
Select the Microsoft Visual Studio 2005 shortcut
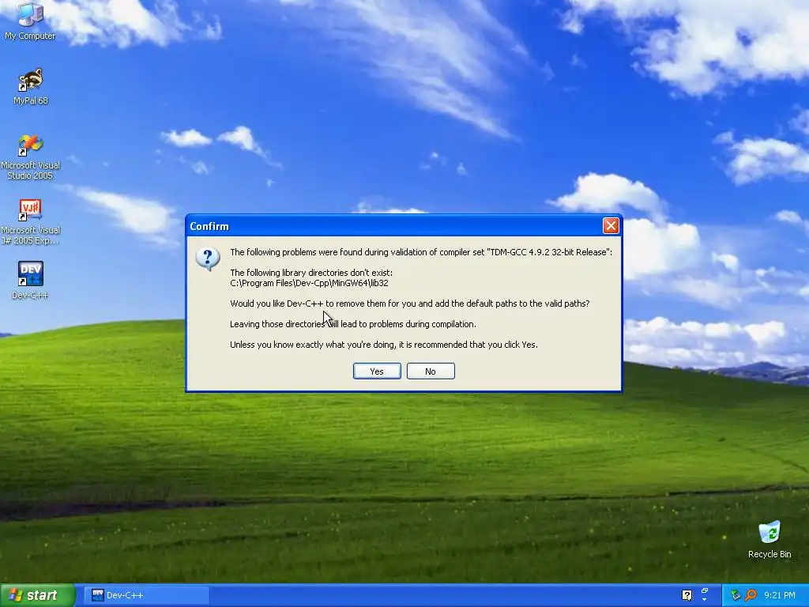pos(30,156)
